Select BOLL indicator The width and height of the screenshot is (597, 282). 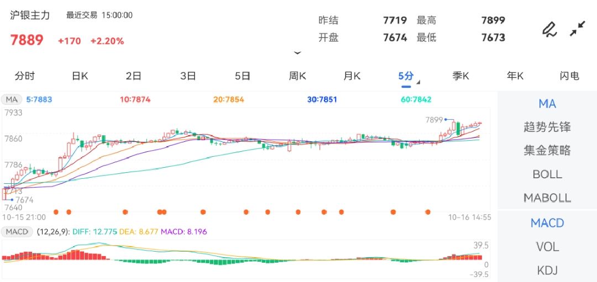(547, 174)
